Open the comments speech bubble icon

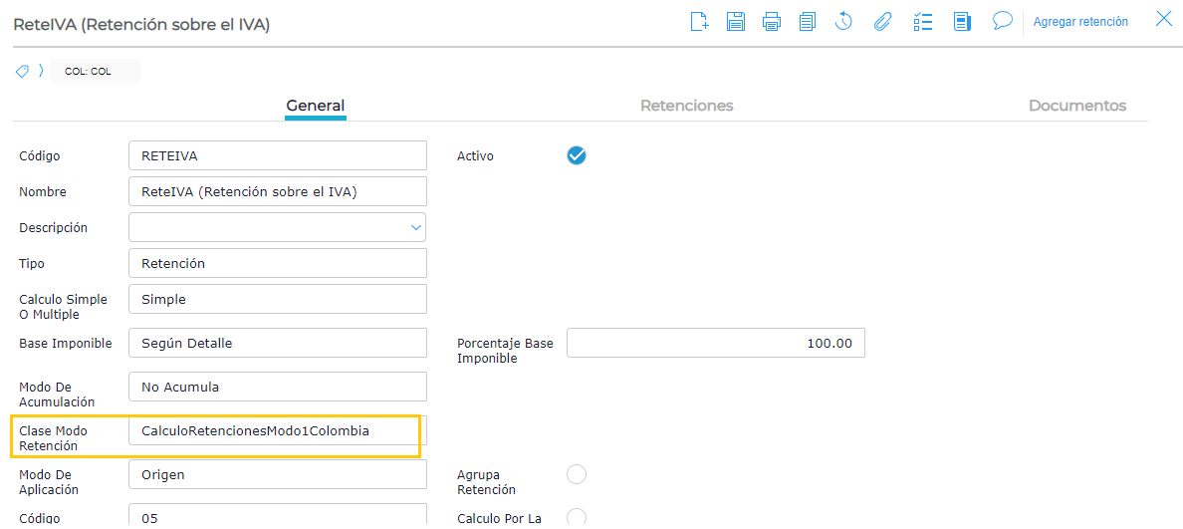click(1002, 21)
